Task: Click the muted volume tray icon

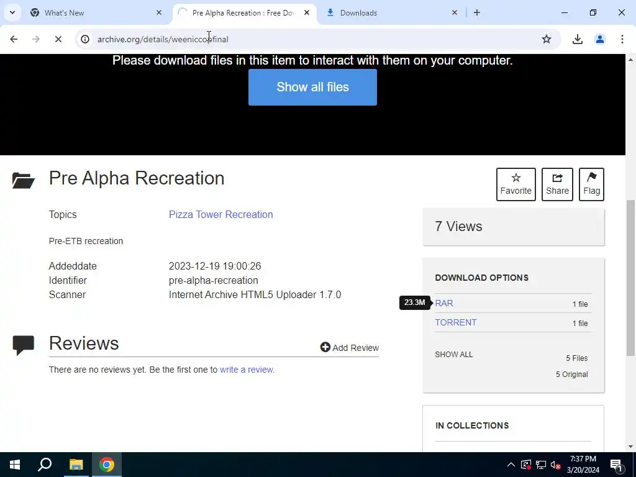Action: tap(555, 465)
